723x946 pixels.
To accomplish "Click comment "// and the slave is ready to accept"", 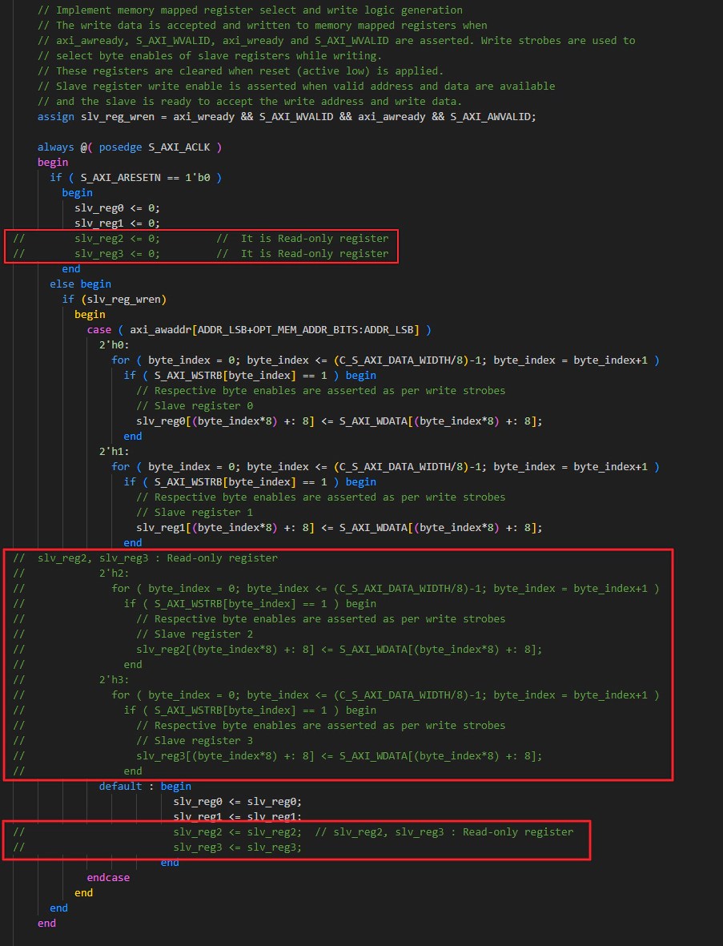I will coord(251,102).
